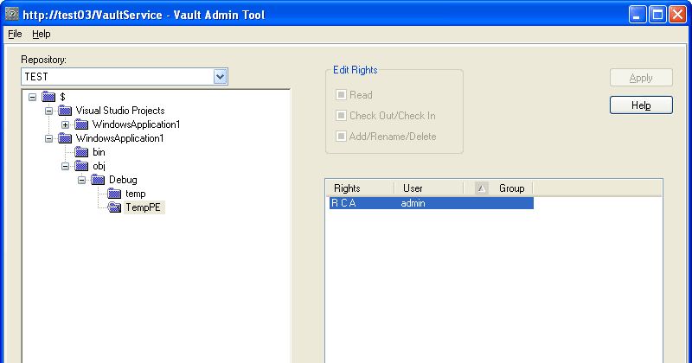The height and width of the screenshot is (363, 692).
Task: Click the Apply button
Action: [x=641, y=78]
